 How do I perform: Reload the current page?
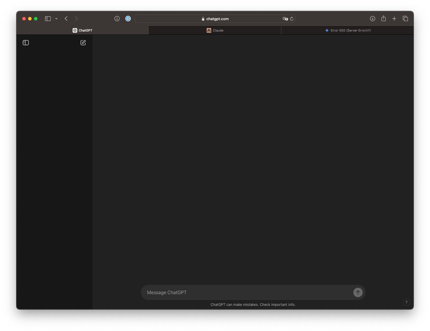(292, 19)
